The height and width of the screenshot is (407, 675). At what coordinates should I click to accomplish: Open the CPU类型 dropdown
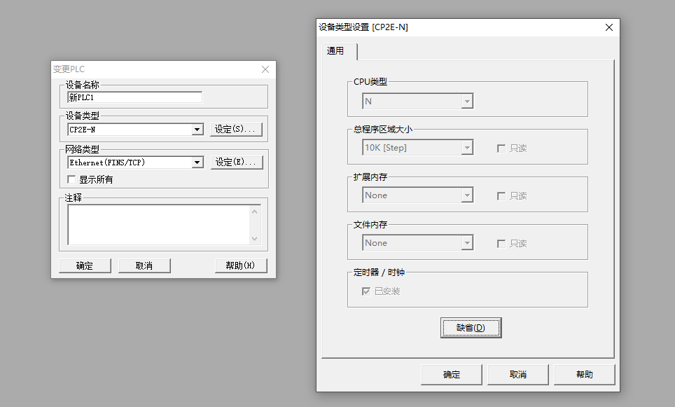coord(466,102)
